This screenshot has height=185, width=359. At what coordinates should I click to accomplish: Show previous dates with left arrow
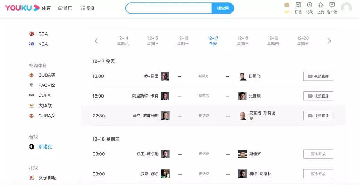[x=96, y=41]
